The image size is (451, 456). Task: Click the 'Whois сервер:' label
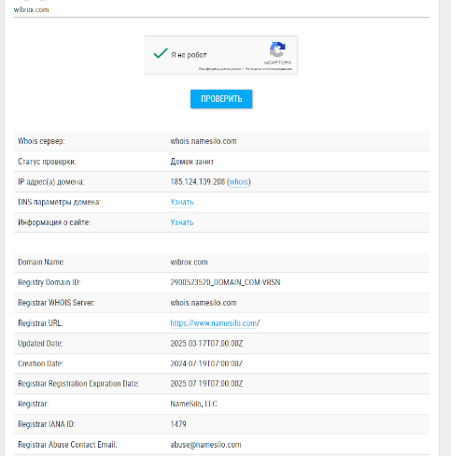click(x=41, y=141)
